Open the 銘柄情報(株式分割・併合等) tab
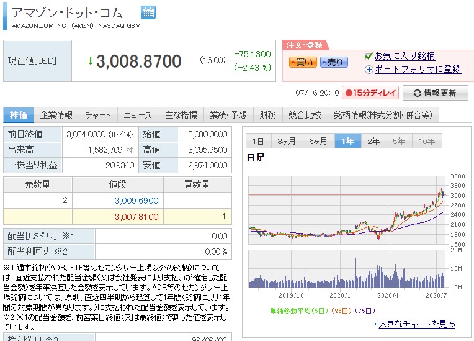This screenshot has height=341, width=474. point(383,115)
